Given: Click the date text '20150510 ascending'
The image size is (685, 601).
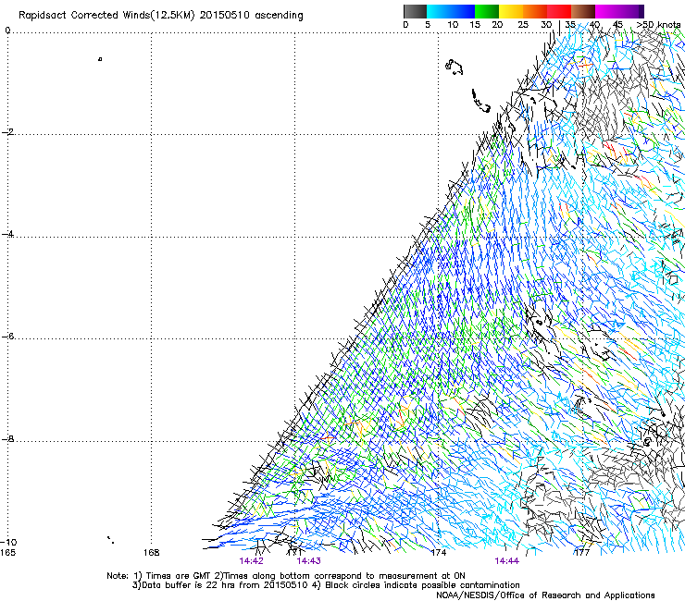Looking at the screenshot, I should tap(251, 16).
